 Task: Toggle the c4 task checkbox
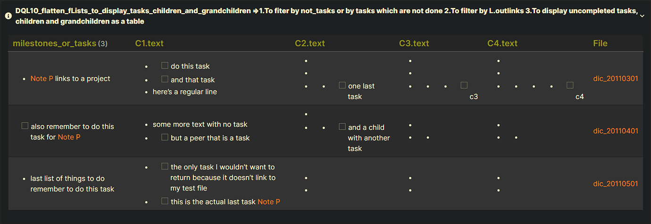(570, 85)
